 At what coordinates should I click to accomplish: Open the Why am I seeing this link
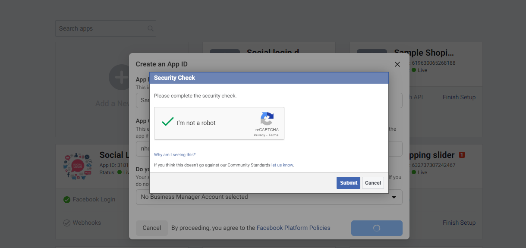pyautogui.click(x=175, y=154)
